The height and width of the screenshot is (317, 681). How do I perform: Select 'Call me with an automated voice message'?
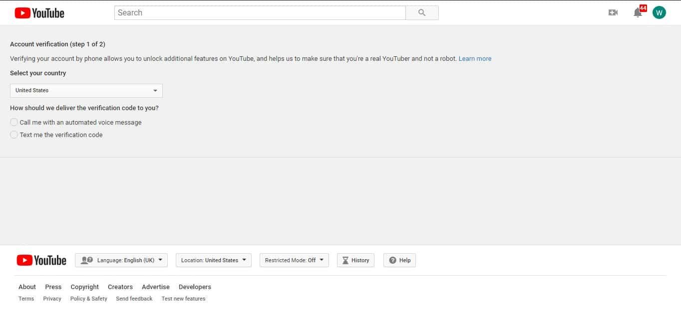click(14, 122)
